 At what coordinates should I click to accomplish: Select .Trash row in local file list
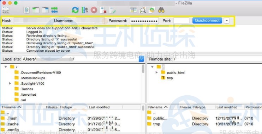70,119
